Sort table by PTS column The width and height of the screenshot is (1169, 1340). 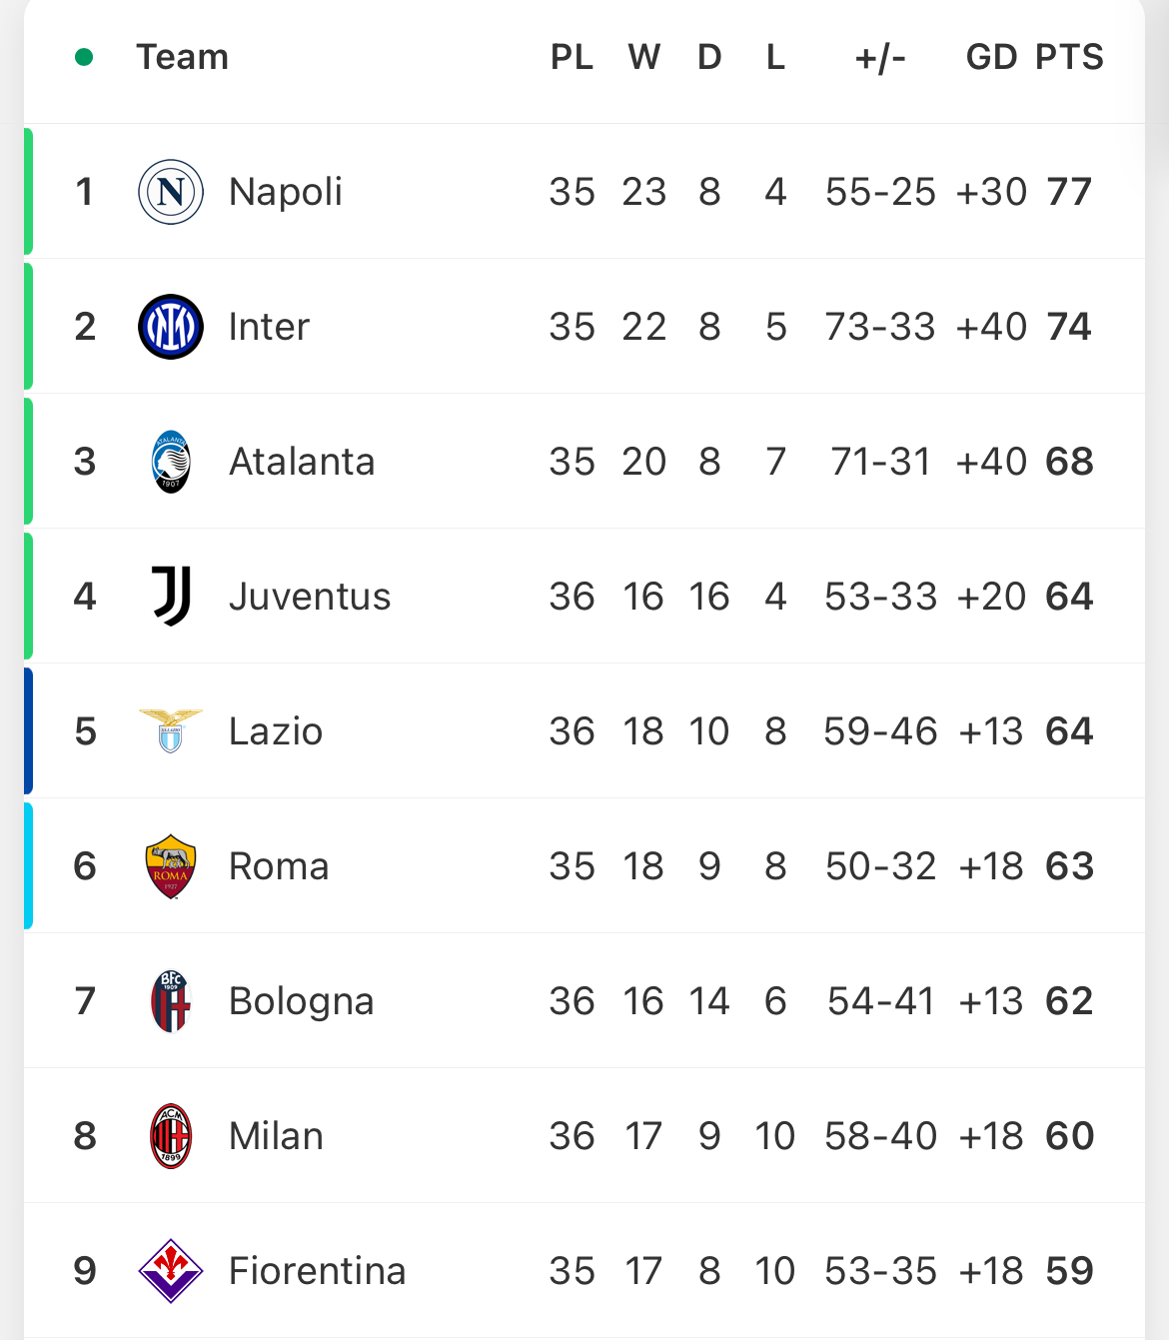tap(1069, 57)
